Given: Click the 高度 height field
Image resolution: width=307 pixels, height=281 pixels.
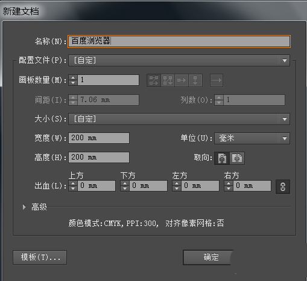Looking at the screenshot, I should (99, 157).
